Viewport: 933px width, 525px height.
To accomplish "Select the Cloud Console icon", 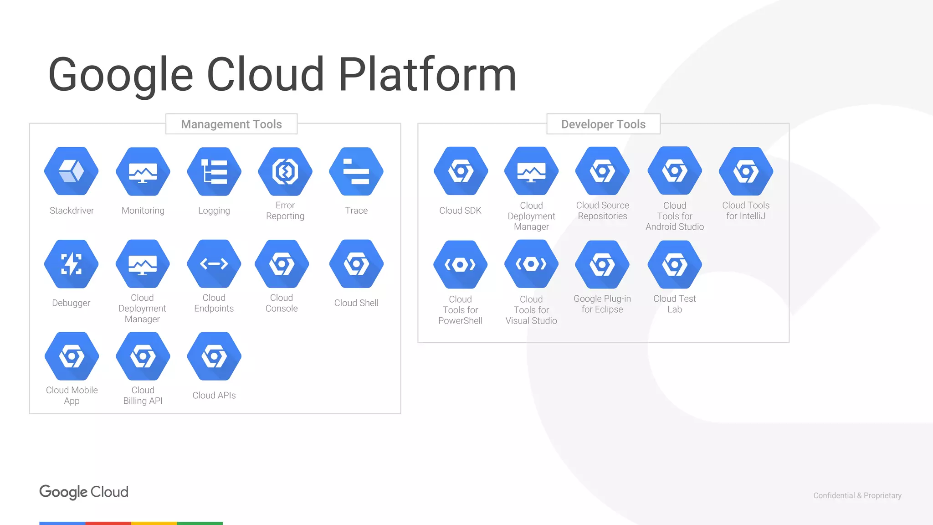I will 282,264.
